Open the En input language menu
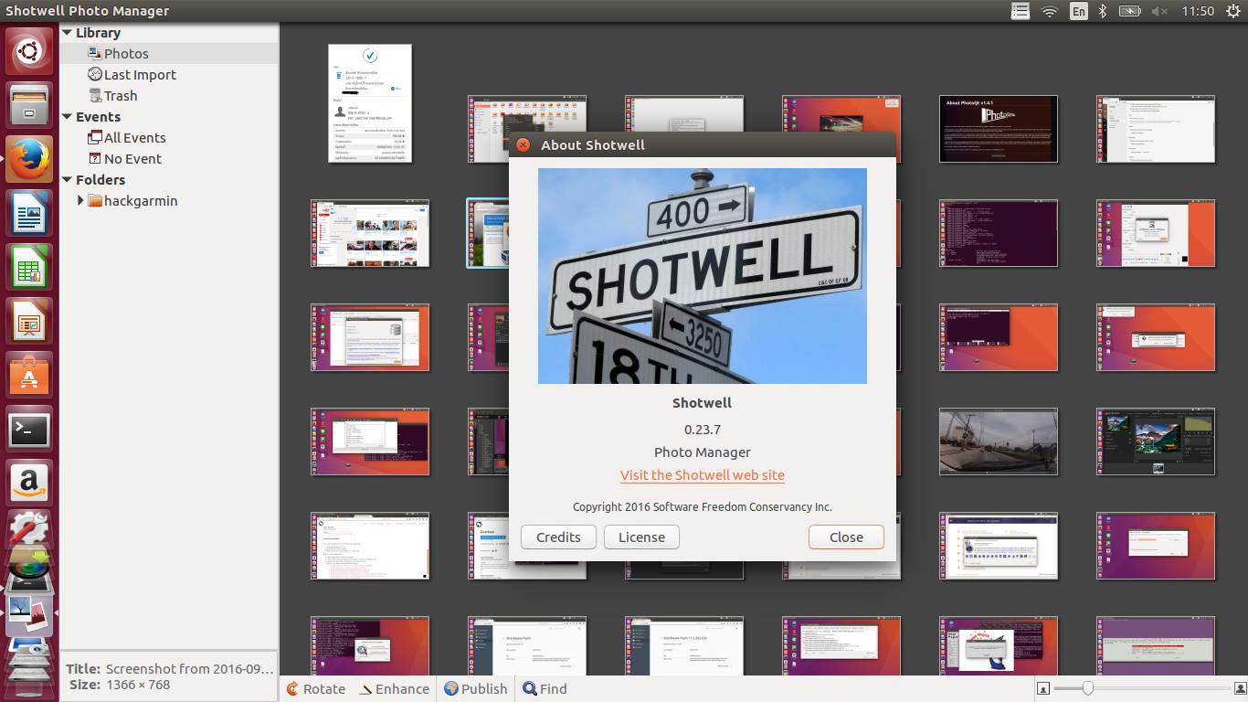 (x=1079, y=11)
